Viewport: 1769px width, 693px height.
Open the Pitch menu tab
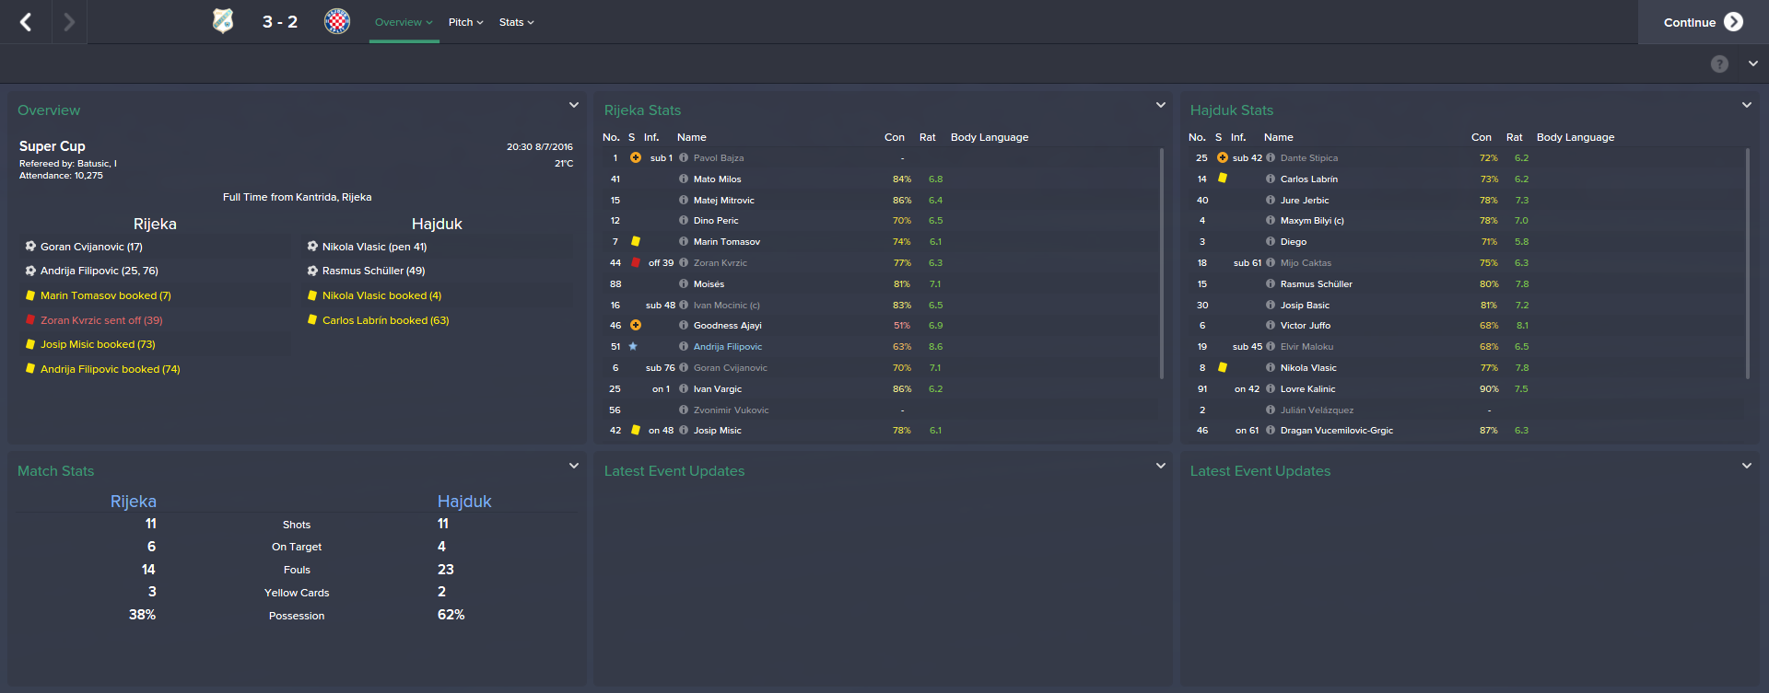(x=465, y=22)
